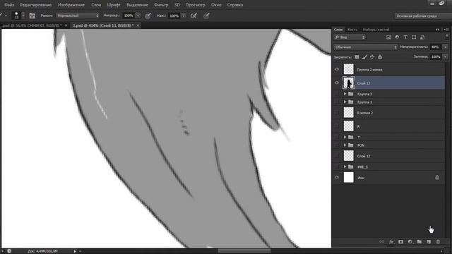Open the Файл menu

(x=9, y=5)
